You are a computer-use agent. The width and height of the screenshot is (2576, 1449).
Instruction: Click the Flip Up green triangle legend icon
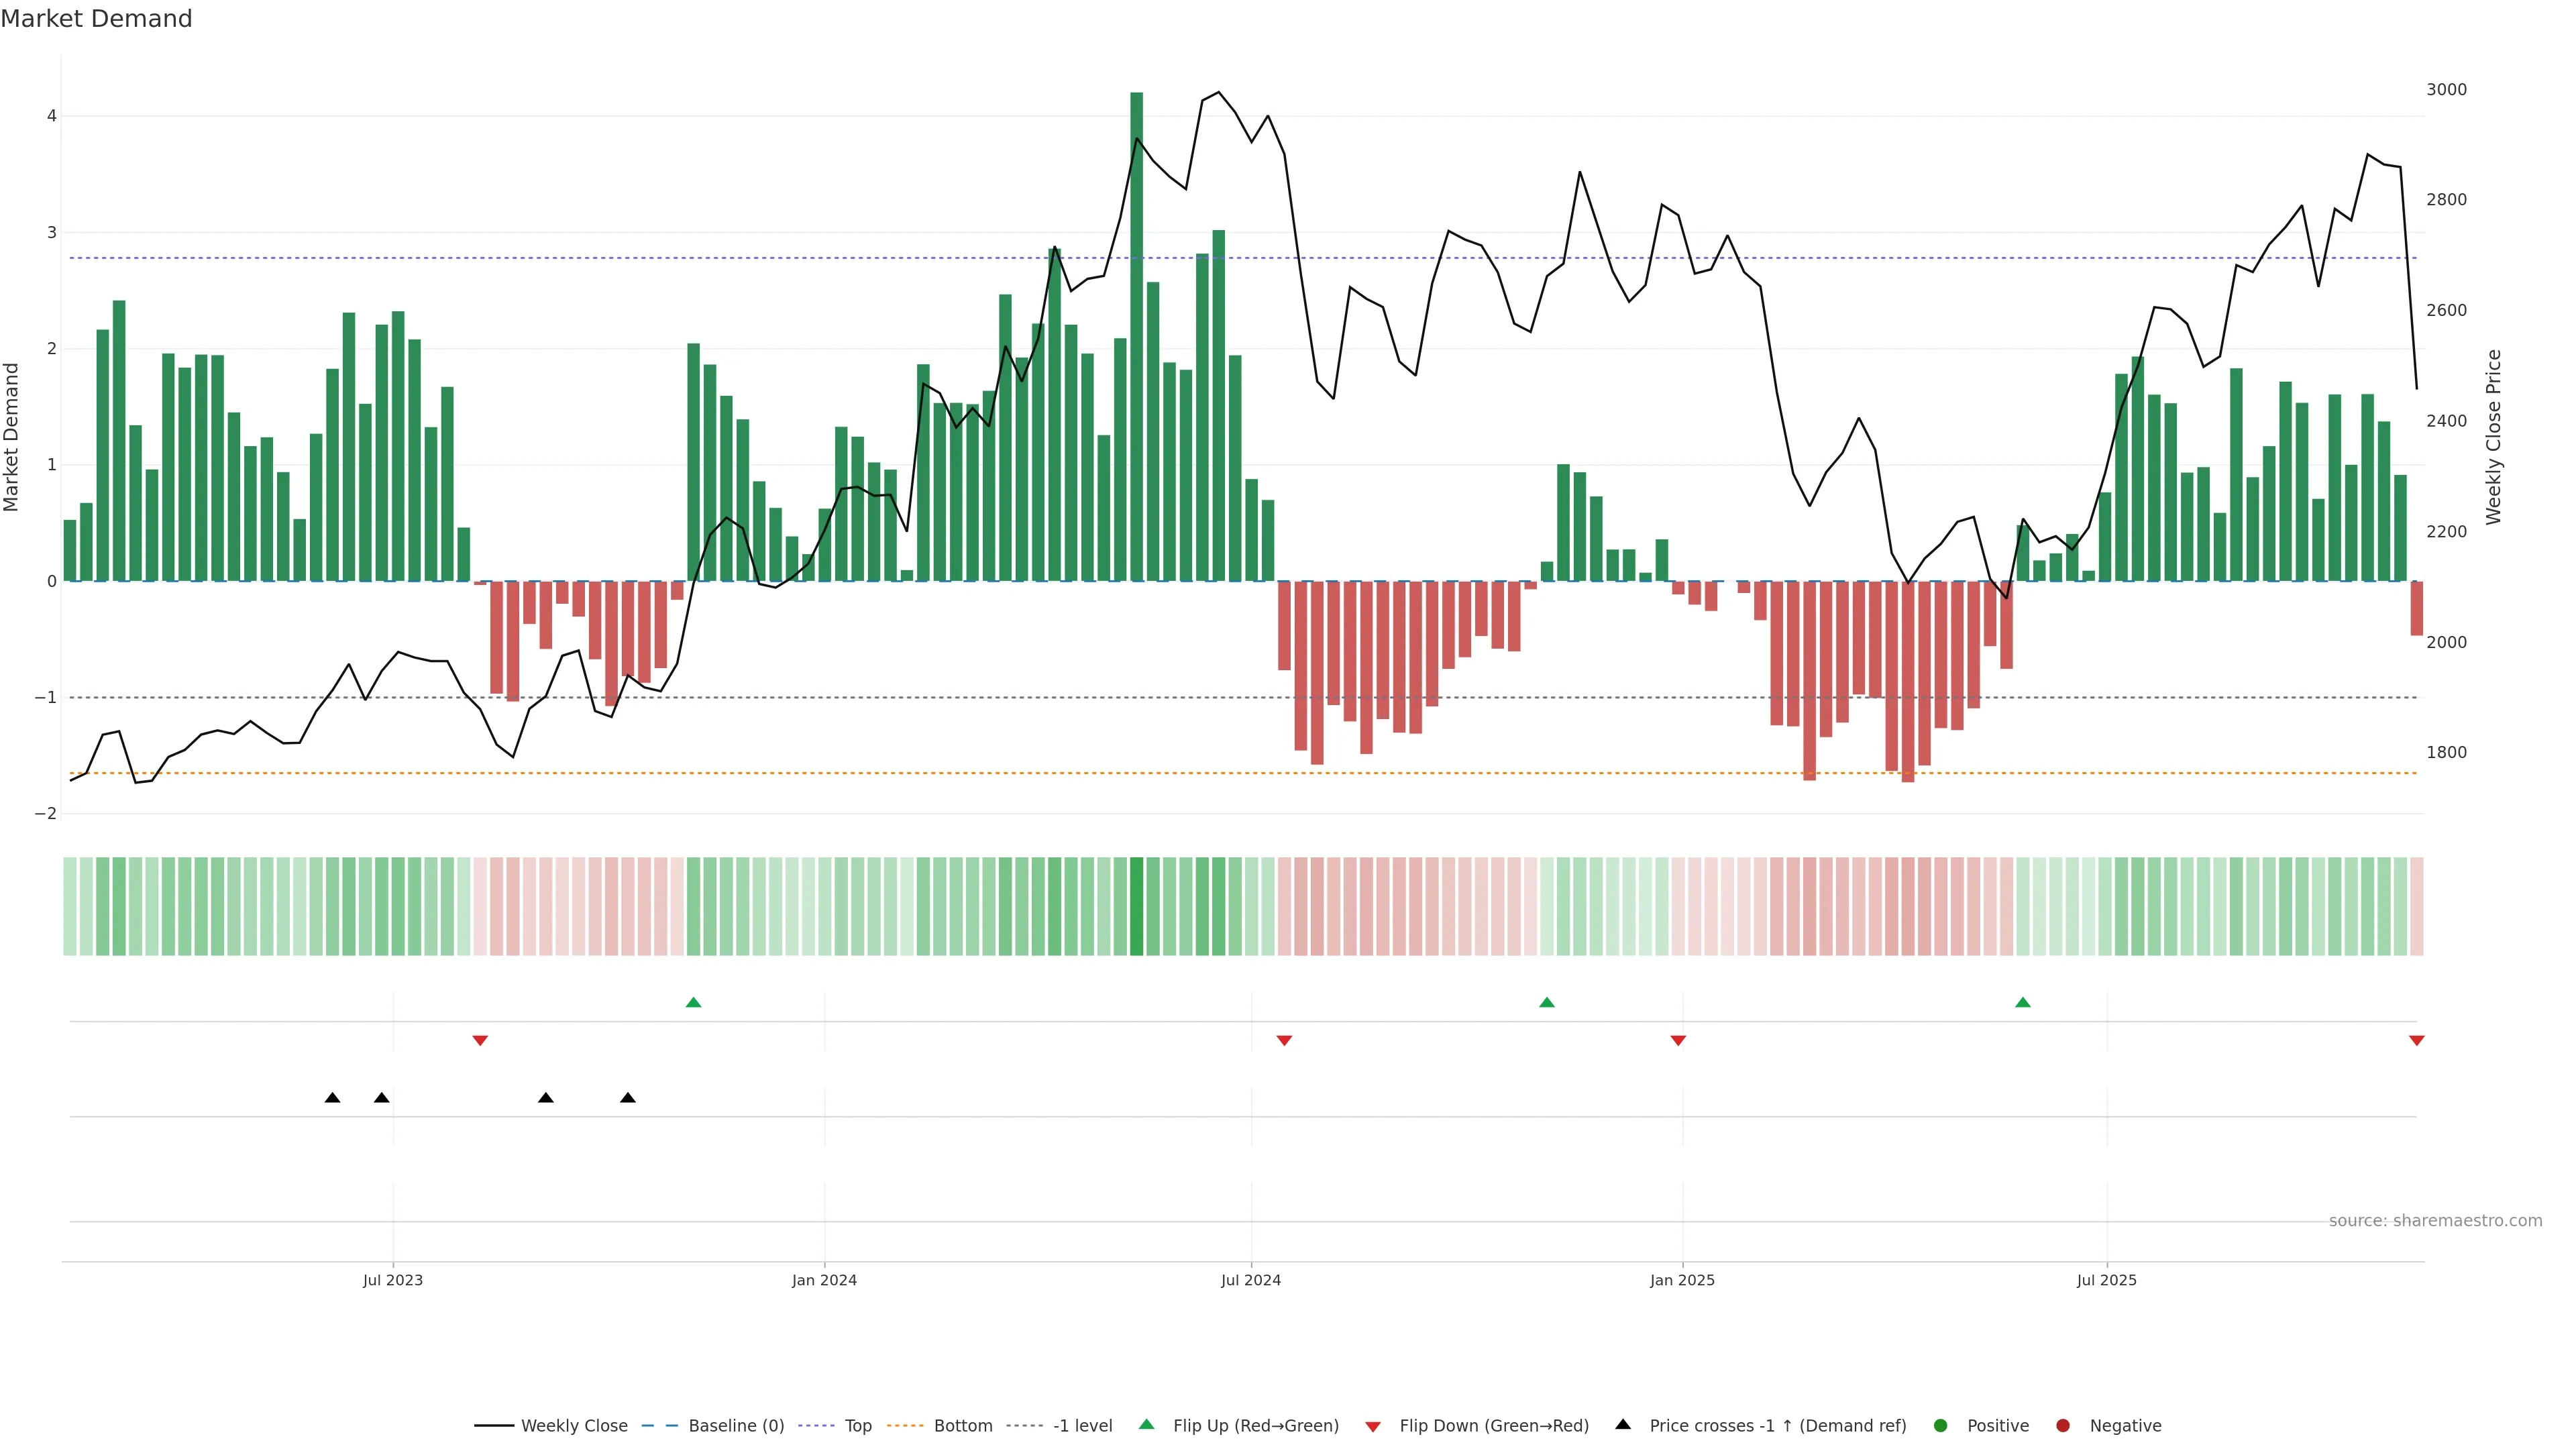coord(1147,1425)
